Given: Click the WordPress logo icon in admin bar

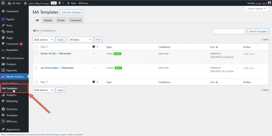Looking at the screenshot, I should coord(3,3).
